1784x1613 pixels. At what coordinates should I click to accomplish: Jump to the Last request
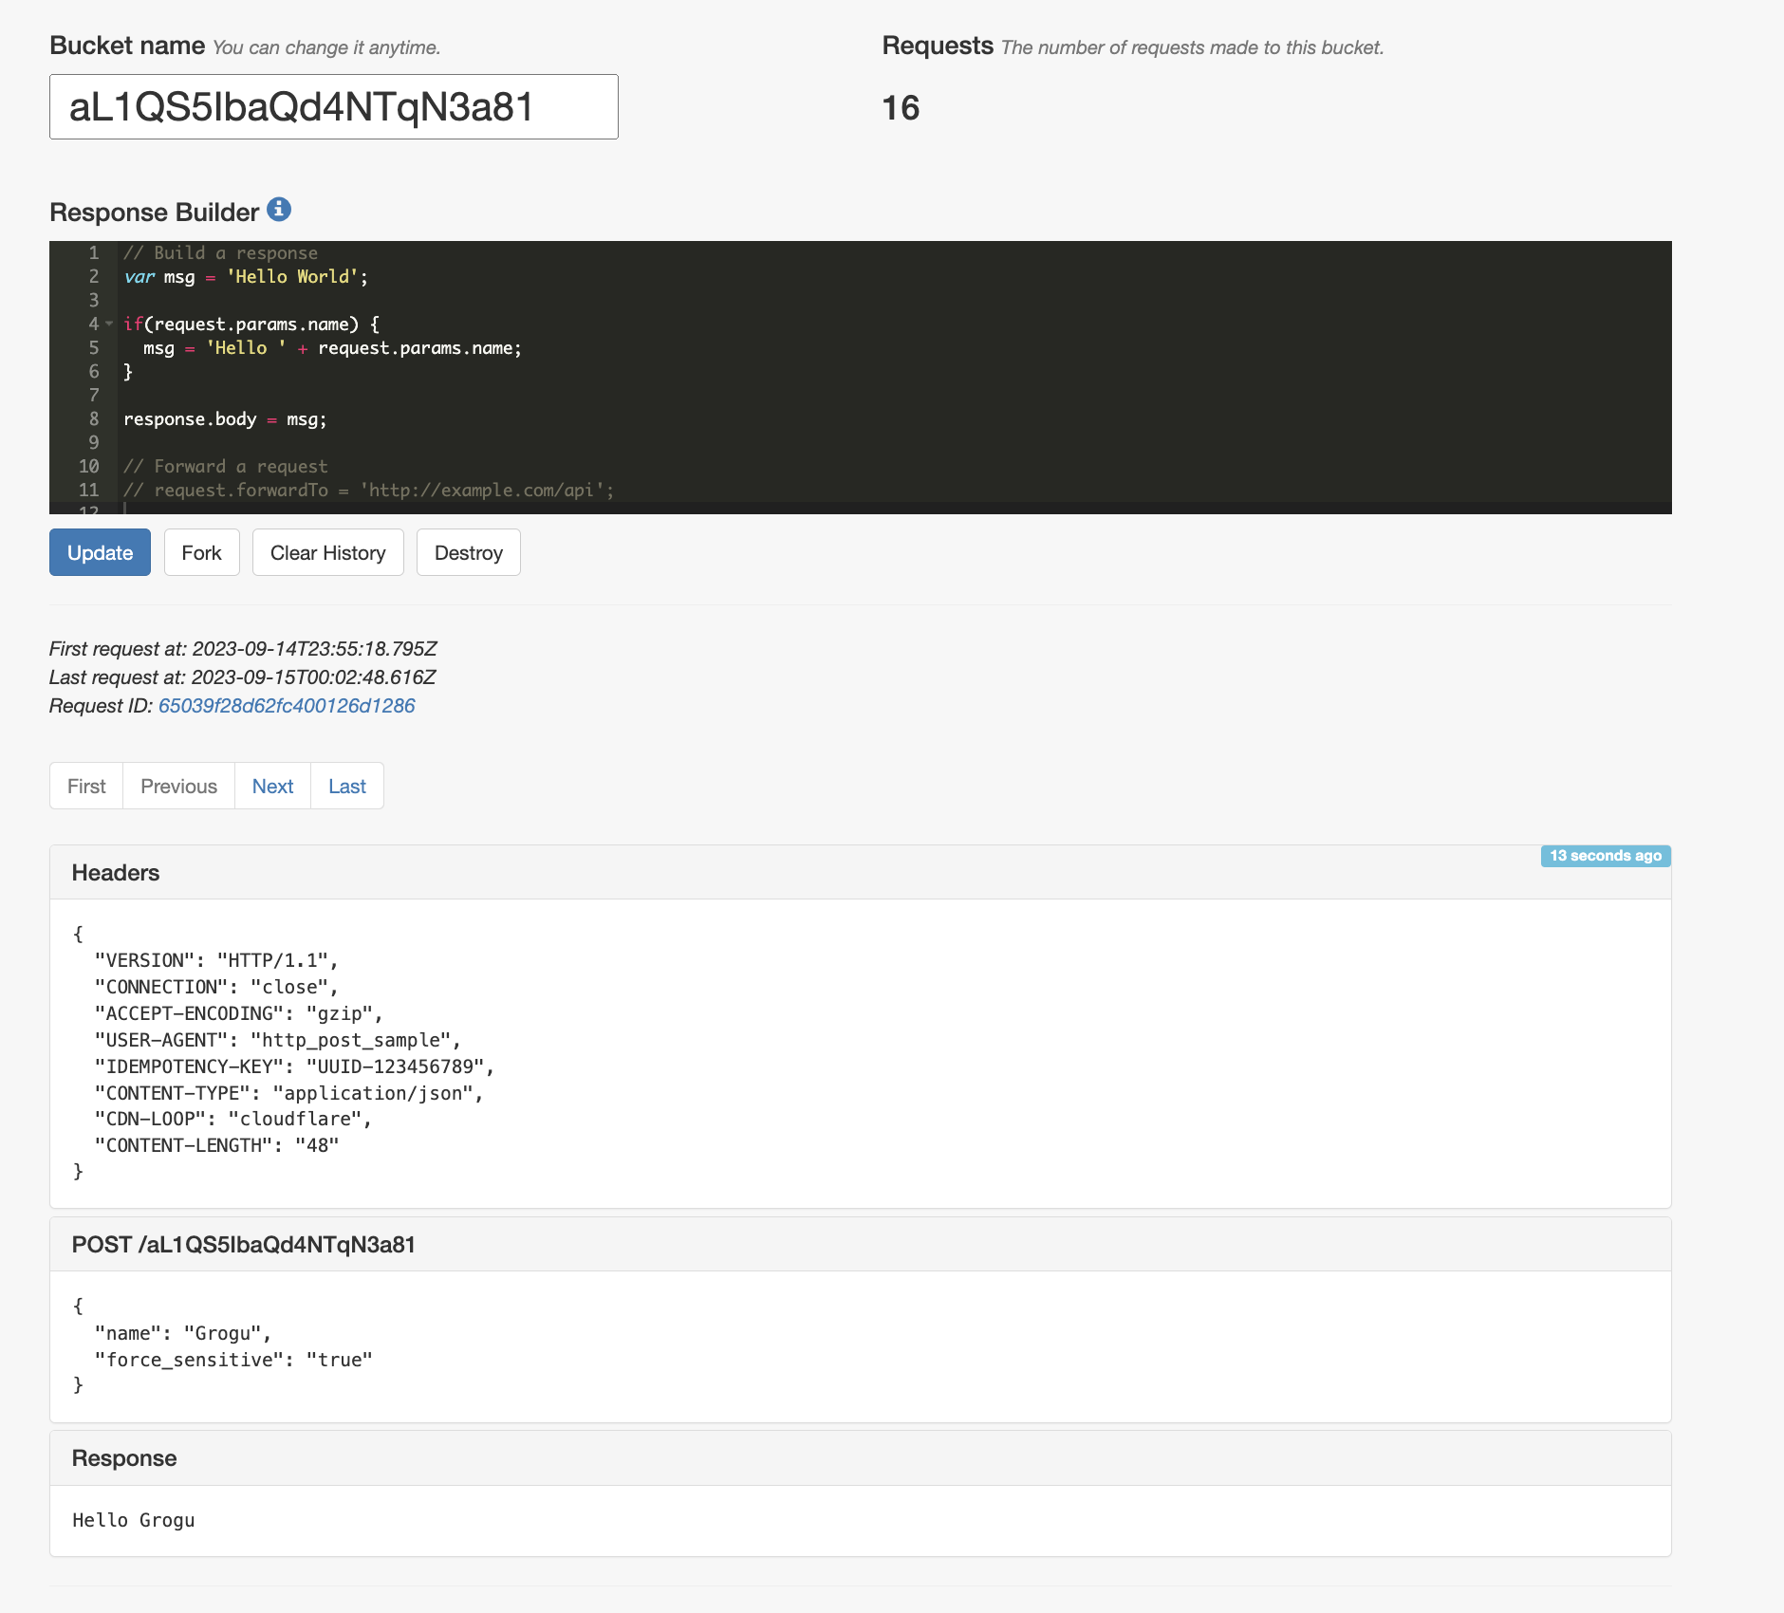coord(346,786)
